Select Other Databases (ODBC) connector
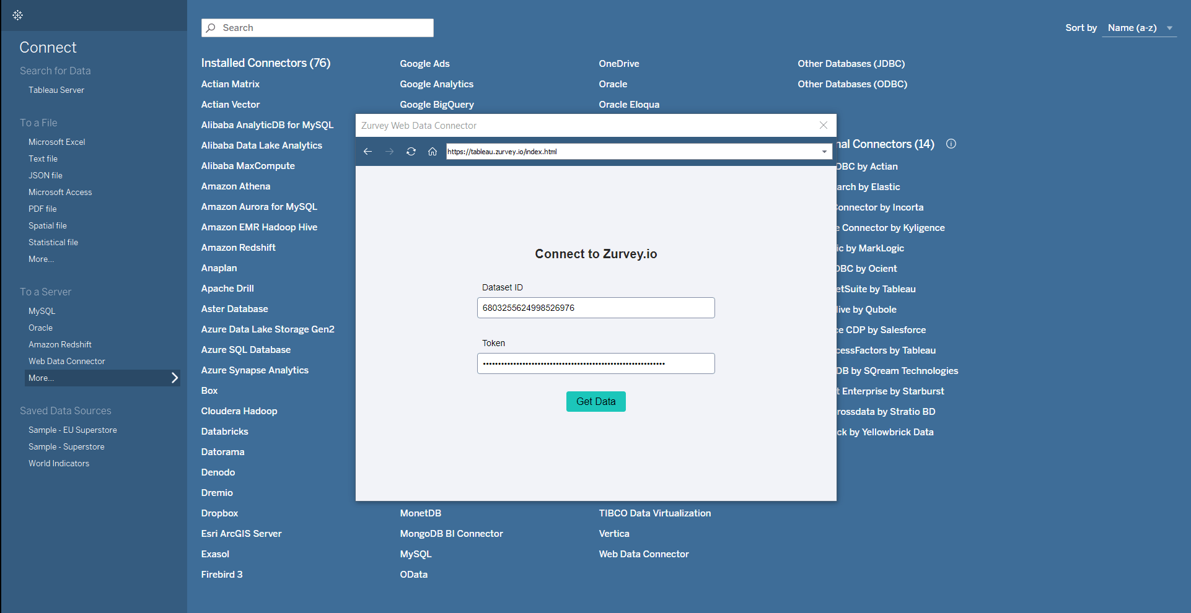 [853, 84]
